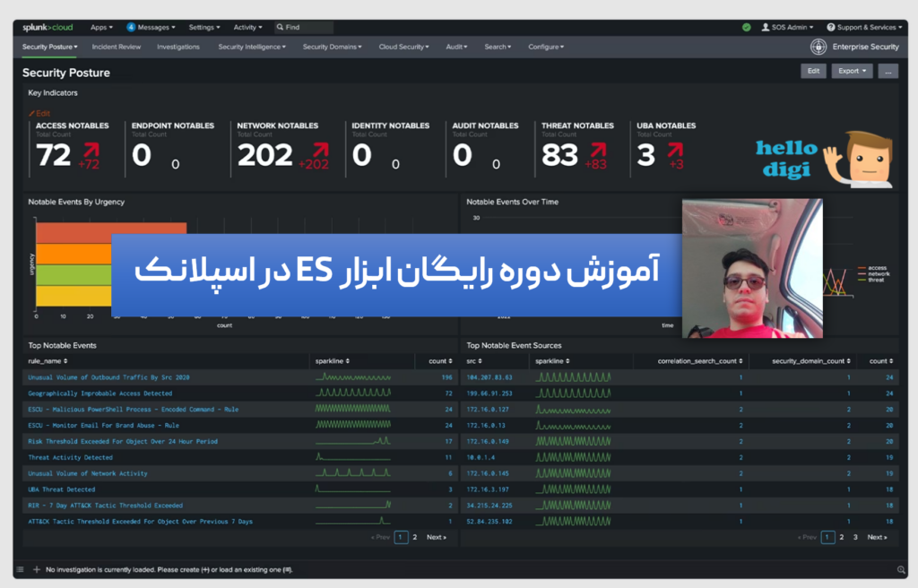918x588 pixels.
Task: Click the red up arrow on Access Notables
Action: tap(91, 150)
